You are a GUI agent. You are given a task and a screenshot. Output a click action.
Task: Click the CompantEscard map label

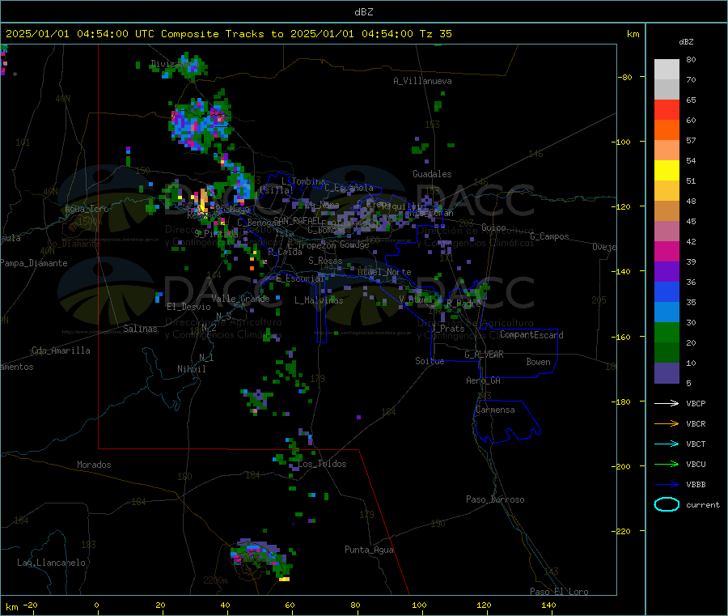(x=531, y=334)
